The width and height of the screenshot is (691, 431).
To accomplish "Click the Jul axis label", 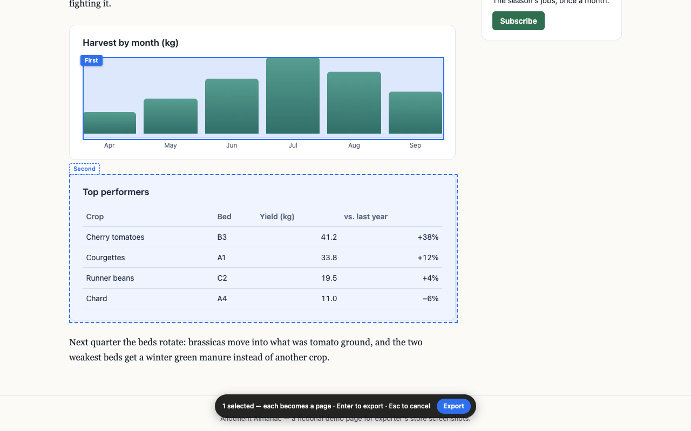I will pyautogui.click(x=293, y=145).
